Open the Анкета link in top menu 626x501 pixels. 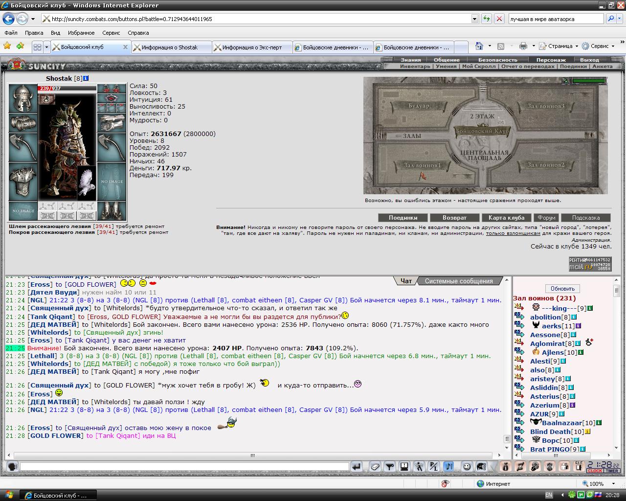pos(603,67)
